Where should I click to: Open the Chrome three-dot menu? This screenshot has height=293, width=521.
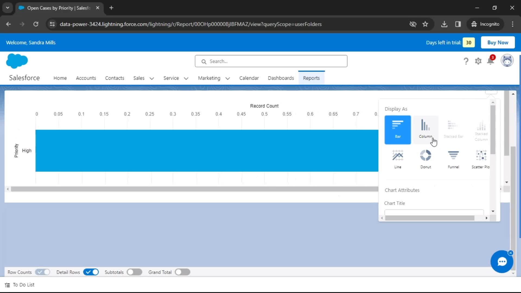coord(512,24)
